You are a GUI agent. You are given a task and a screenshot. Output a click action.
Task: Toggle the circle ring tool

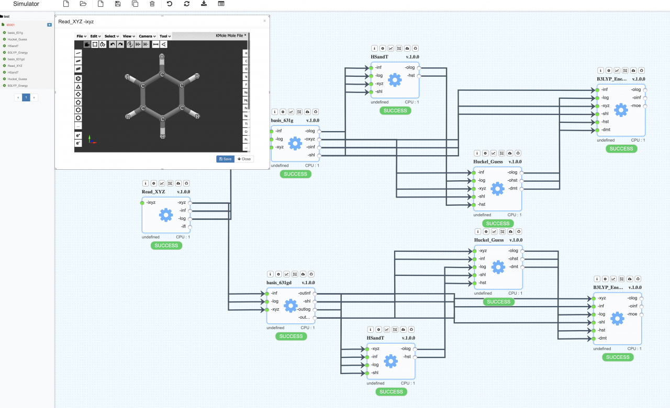point(79,118)
